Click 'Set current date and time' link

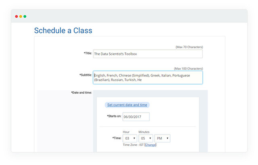[x=127, y=105]
